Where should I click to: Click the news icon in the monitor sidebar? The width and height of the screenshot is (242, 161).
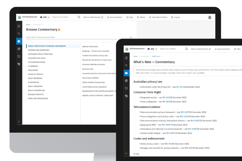pos(19,49)
